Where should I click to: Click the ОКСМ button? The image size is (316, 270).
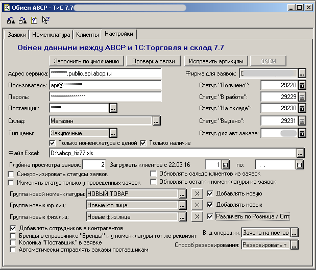coord(268,61)
